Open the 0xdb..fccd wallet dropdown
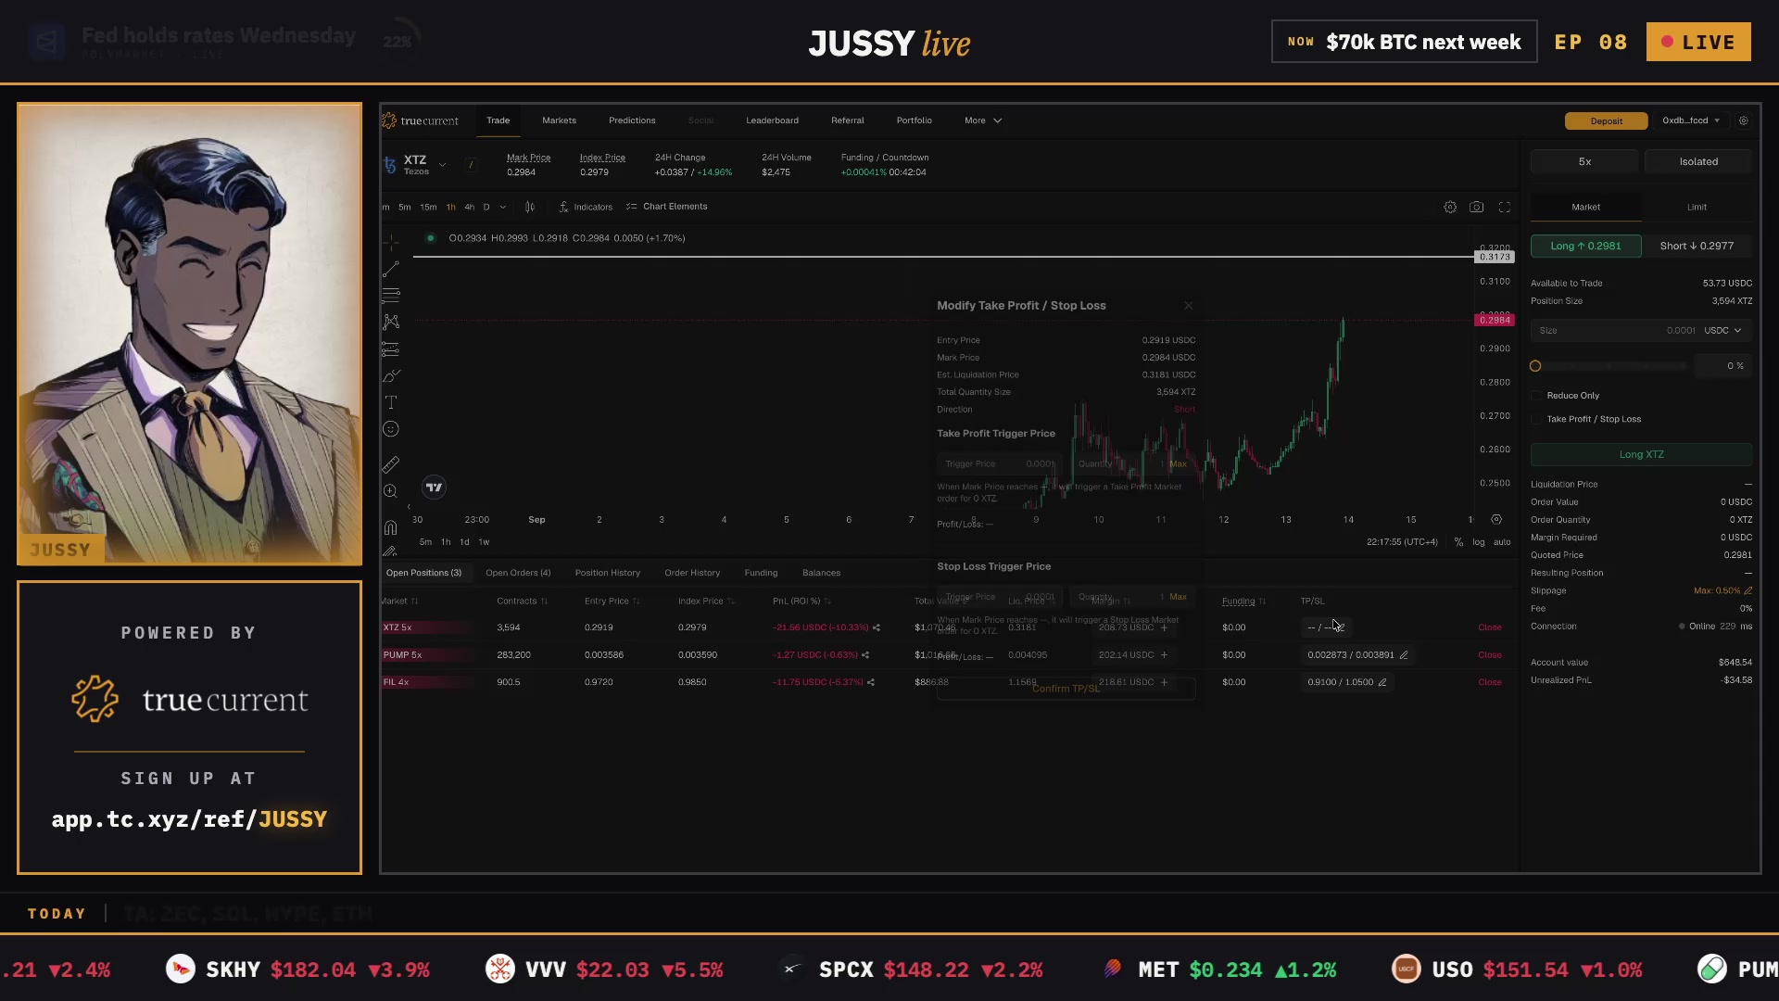The width and height of the screenshot is (1779, 1001). pos(1692,120)
